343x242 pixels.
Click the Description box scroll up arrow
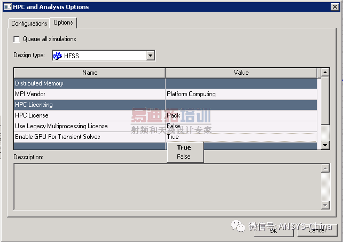pos(325,168)
